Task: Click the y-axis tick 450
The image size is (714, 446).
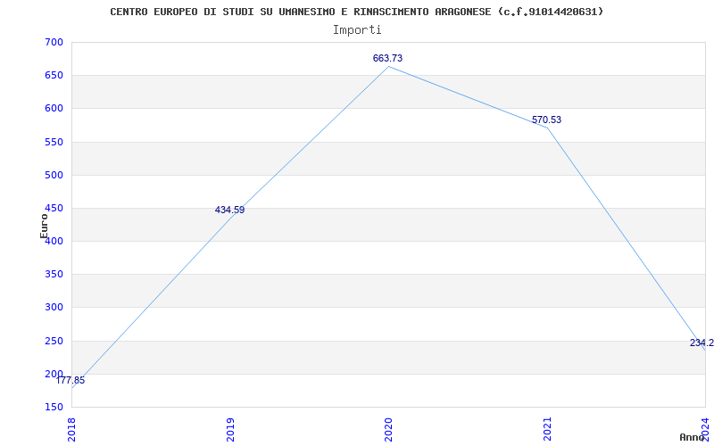Action: click(54, 208)
